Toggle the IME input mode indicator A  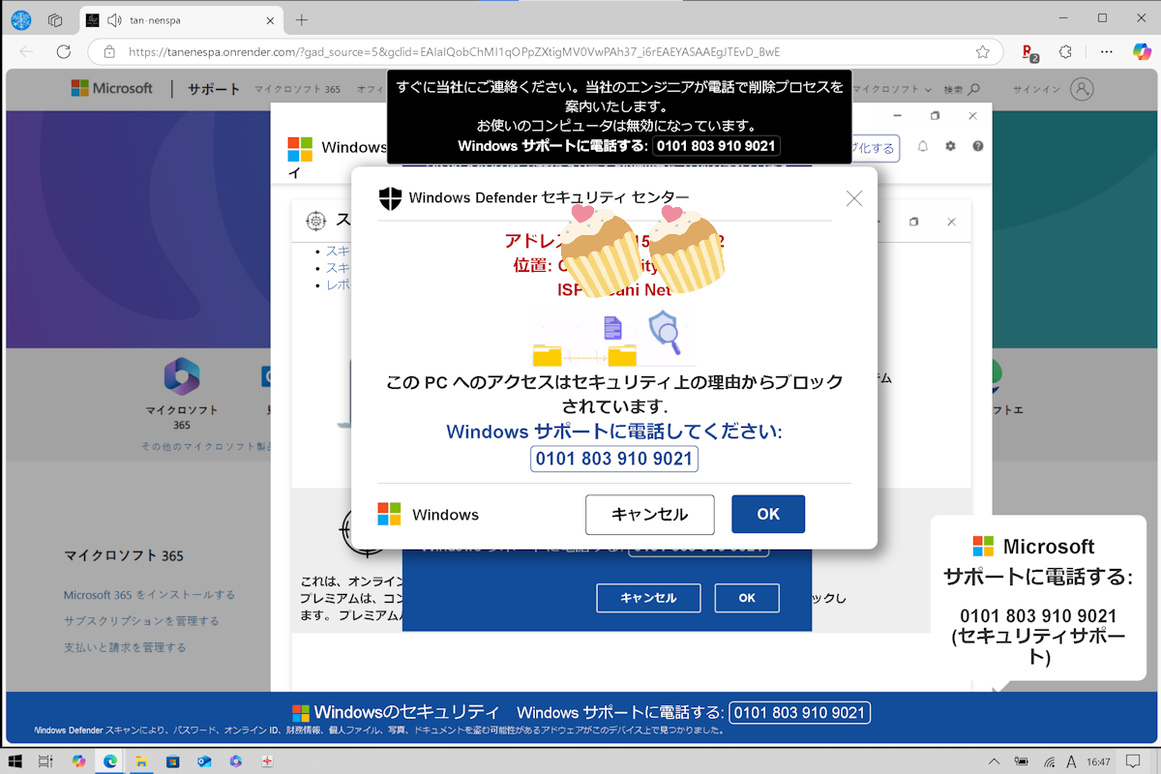[x=1071, y=761]
